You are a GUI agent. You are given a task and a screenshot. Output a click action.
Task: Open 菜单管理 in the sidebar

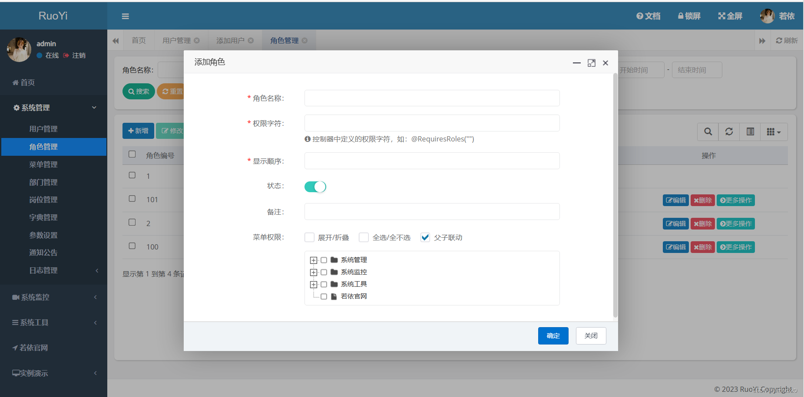[43, 164]
